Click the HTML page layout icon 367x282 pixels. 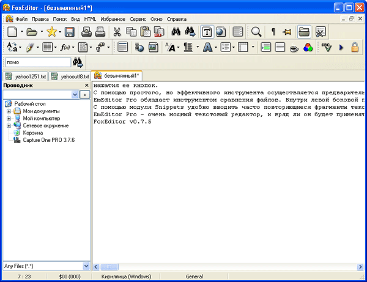[123, 47]
